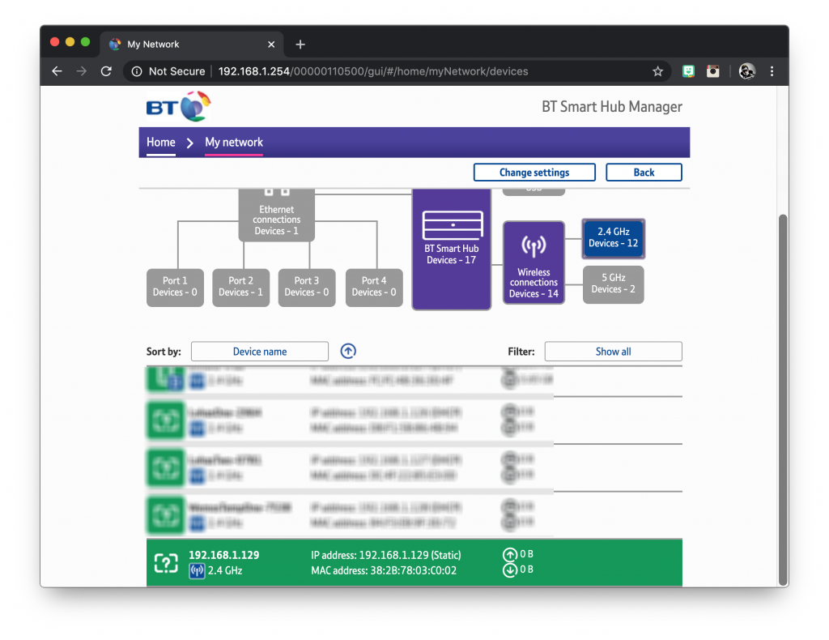Image resolution: width=829 pixels, height=640 pixels.
Task: Click the upload arrow icon on 192.168.1.129 row
Action: (510, 554)
